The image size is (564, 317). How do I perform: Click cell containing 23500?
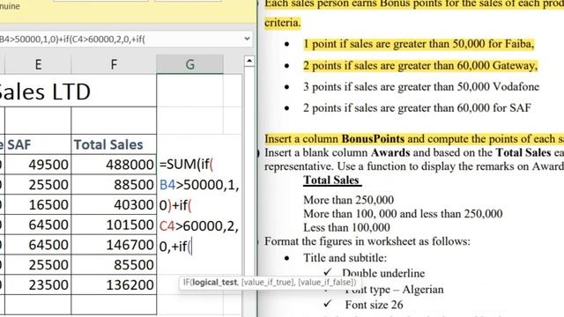click(x=38, y=285)
